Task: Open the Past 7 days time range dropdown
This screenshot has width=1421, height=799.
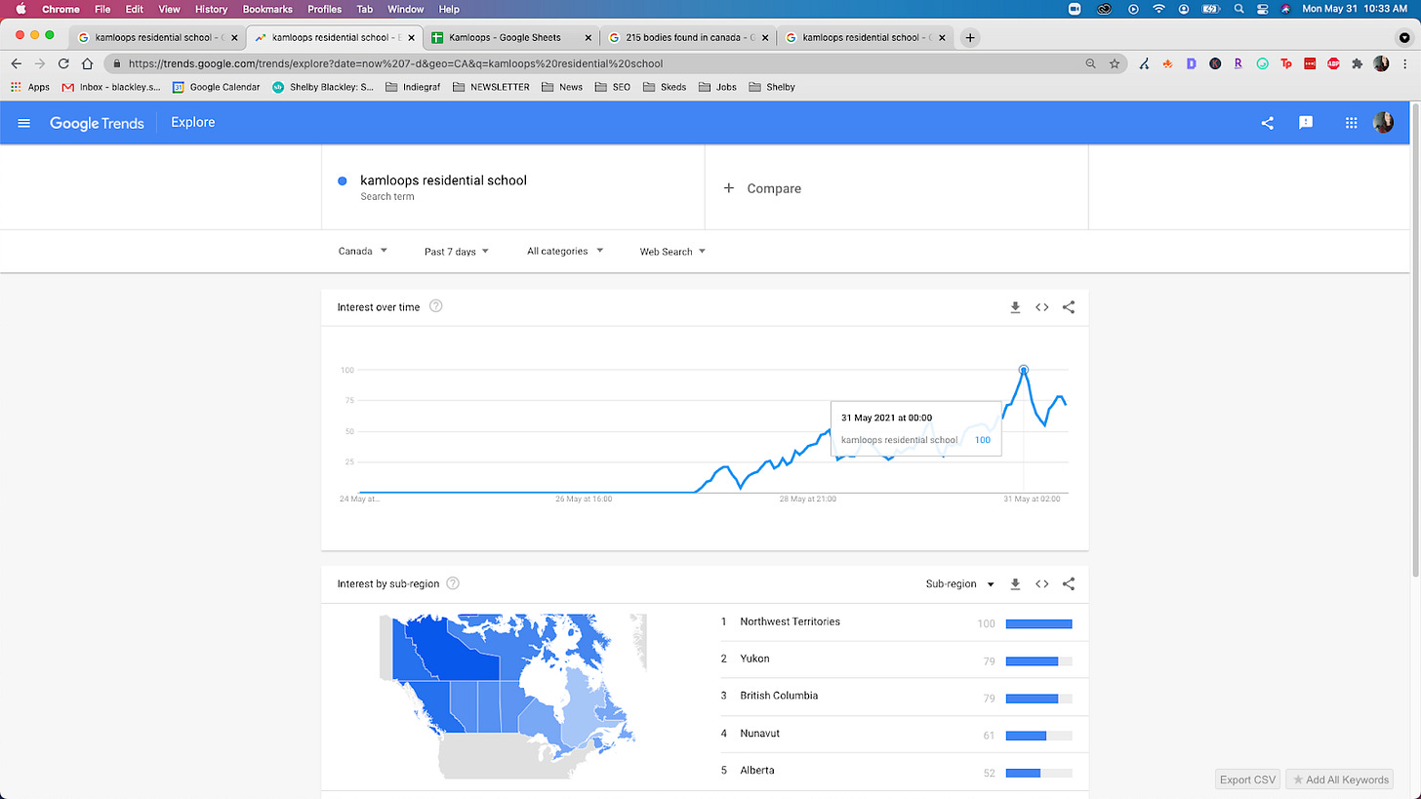Action: click(457, 252)
